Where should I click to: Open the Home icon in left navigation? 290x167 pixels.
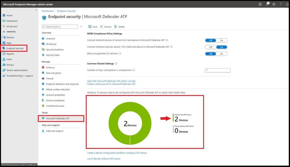(x=4, y=15)
